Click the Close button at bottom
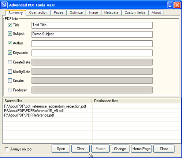182x158 pixels. (x=164, y=149)
